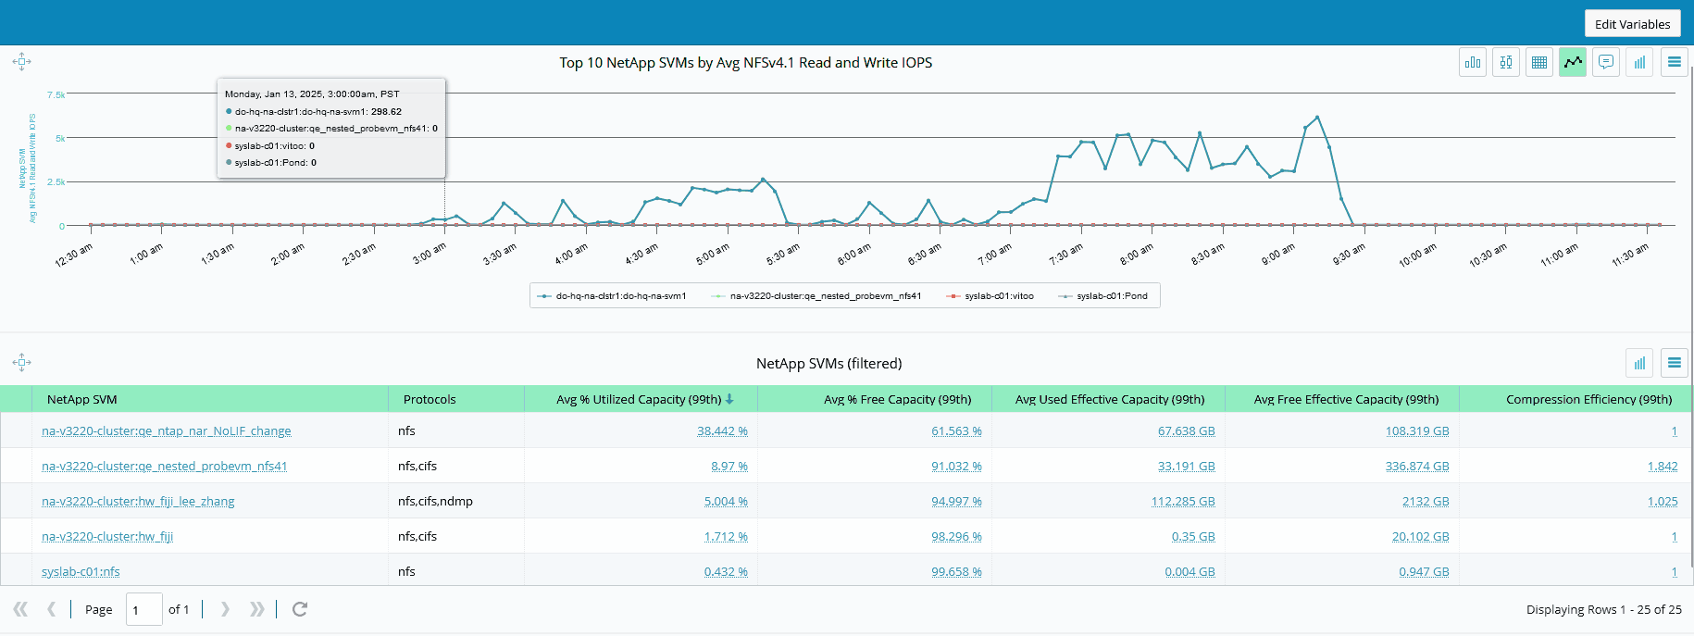Viewport: 1694px width, 636px height.
Task: Select the line chart view icon
Action: pyautogui.click(x=1573, y=62)
